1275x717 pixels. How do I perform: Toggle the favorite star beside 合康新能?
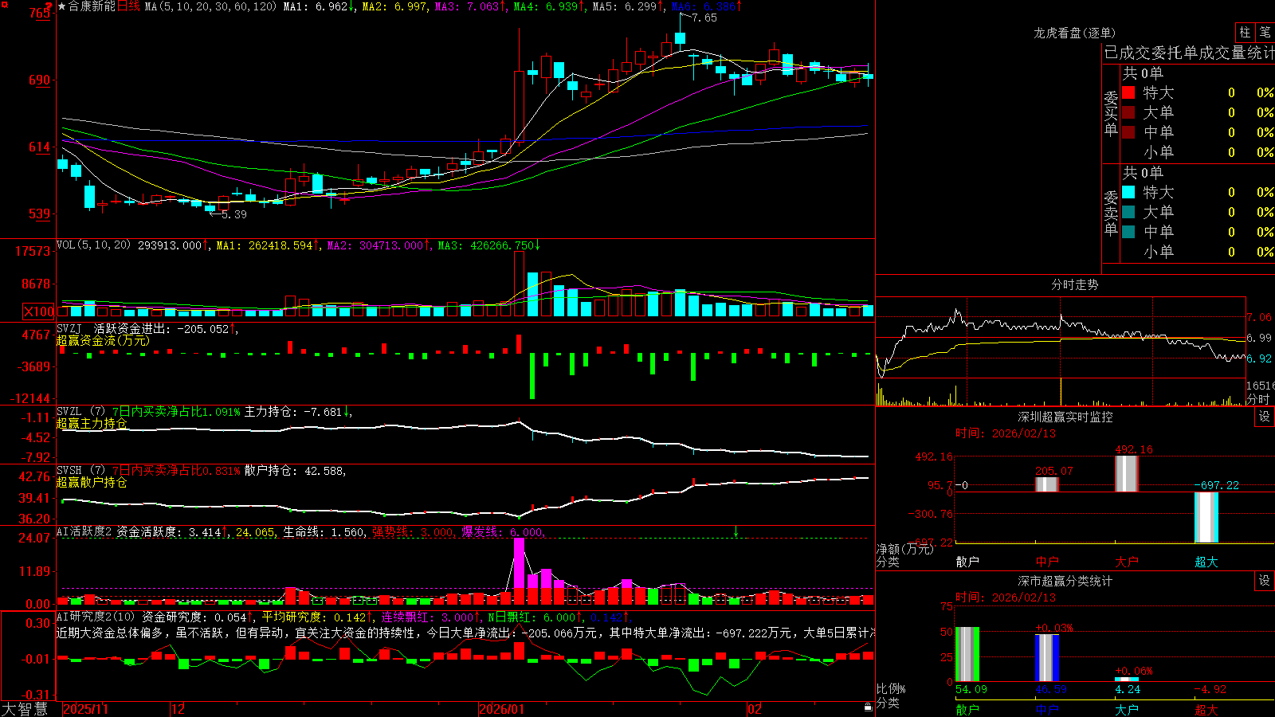pos(62,6)
